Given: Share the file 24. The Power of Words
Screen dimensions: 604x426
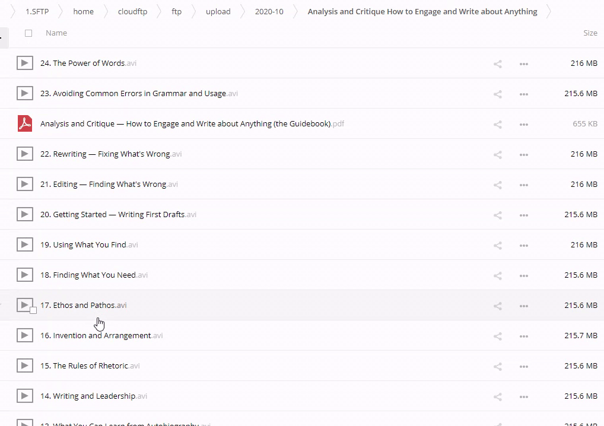Looking at the screenshot, I should (498, 63).
